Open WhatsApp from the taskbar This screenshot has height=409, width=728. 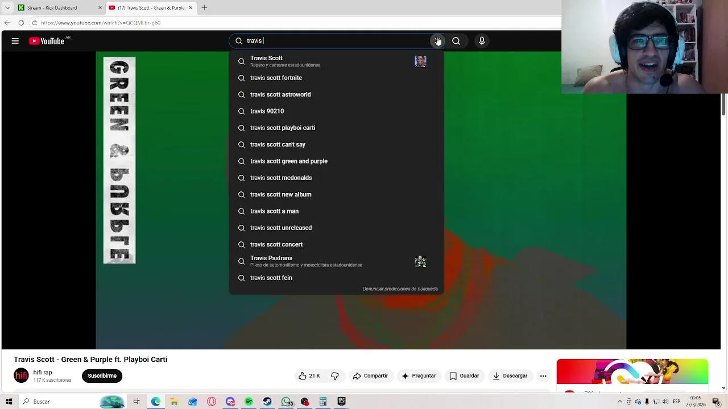coord(286,402)
